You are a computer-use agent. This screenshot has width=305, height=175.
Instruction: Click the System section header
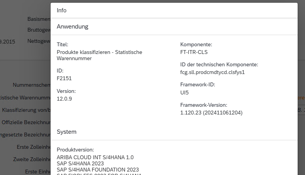coord(66,132)
